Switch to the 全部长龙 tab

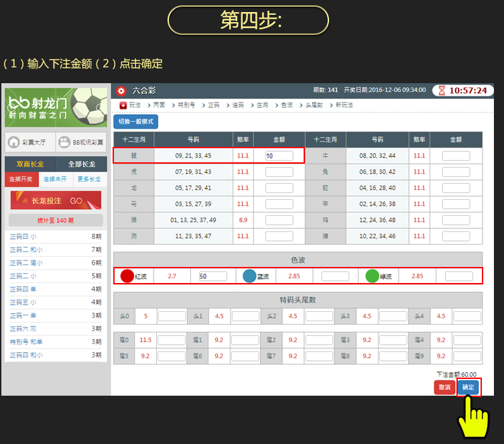82,164
